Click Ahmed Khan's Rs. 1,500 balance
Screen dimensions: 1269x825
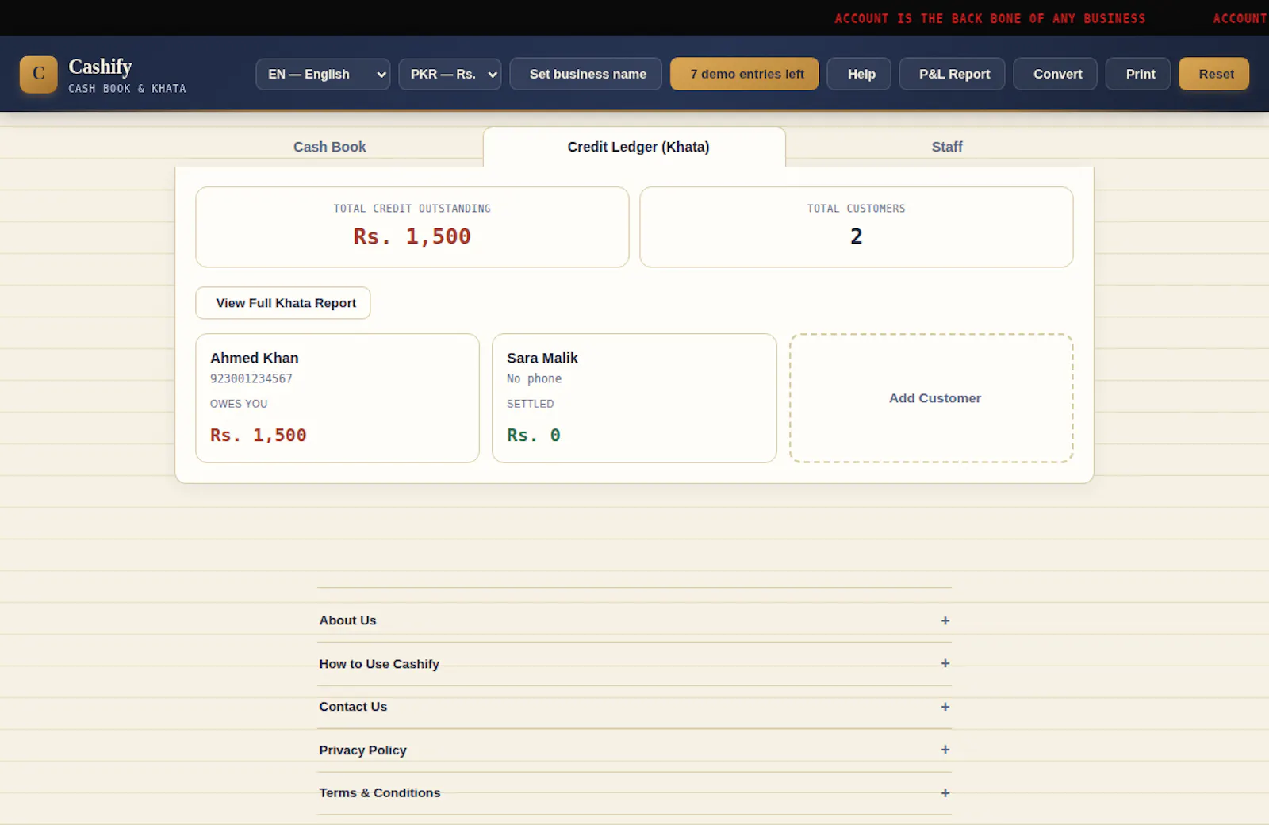coord(258,436)
